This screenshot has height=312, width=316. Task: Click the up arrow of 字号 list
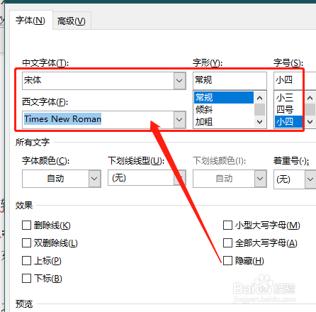pyautogui.click(x=310, y=98)
